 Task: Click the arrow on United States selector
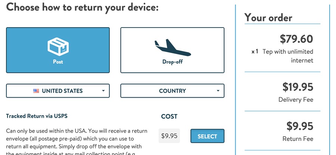(103, 91)
